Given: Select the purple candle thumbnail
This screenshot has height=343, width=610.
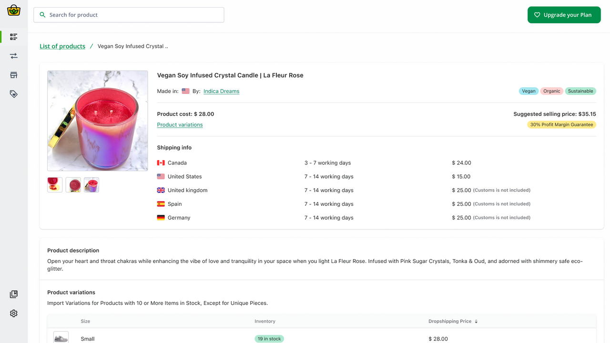Looking at the screenshot, I should pyautogui.click(x=91, y=184).
